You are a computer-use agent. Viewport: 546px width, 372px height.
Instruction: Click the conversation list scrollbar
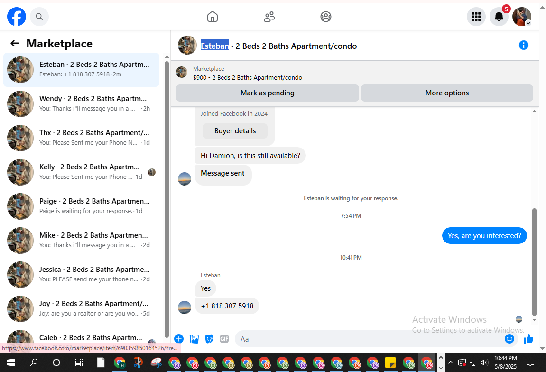167,198
